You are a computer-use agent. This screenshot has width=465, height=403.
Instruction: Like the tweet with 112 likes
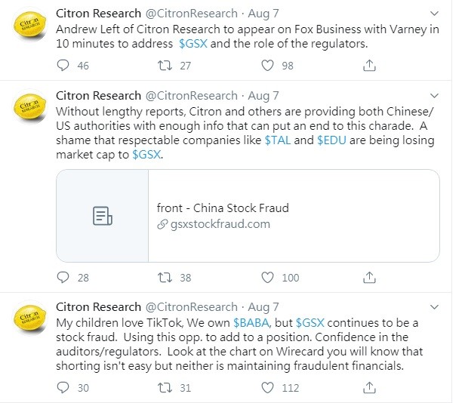coord(267,388)
